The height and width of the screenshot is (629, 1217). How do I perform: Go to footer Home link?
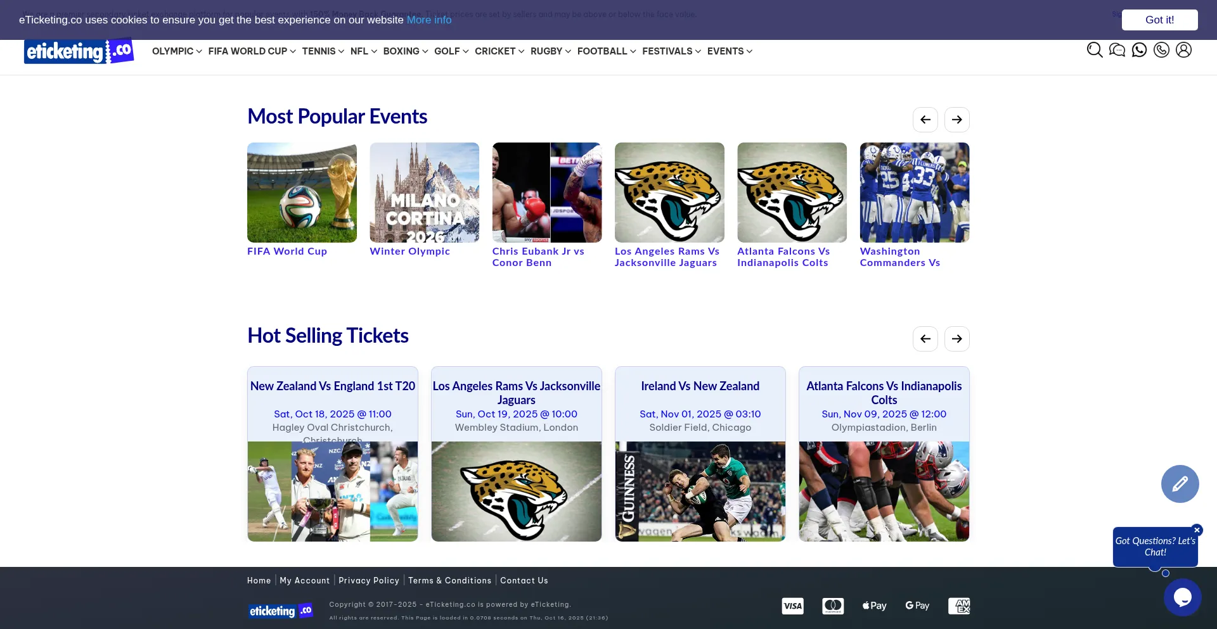click(x=259, y=581)
